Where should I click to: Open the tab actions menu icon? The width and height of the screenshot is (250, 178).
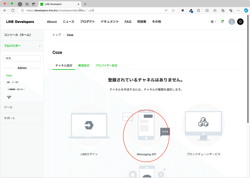pos(33,4)
